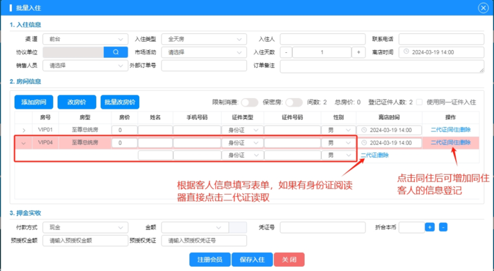Open the 证件类型 dropdown in the VIP04 row
This screenshot has width=494, height=271.
[243, 143]
